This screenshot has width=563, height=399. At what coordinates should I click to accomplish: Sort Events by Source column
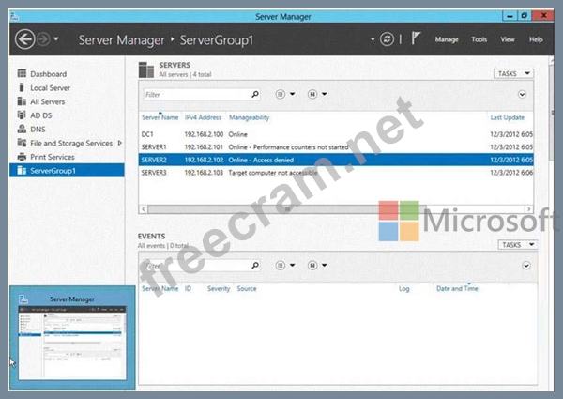point(246,288)
